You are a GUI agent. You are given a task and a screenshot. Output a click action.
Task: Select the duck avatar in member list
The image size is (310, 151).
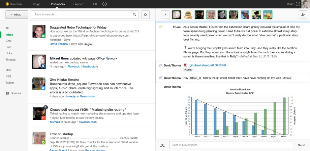tap(268, 14)
